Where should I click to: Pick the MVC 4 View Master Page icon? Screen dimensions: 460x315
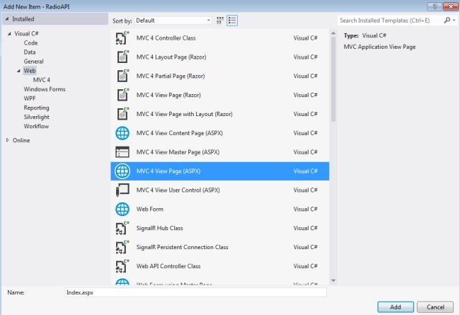(122, 152)
